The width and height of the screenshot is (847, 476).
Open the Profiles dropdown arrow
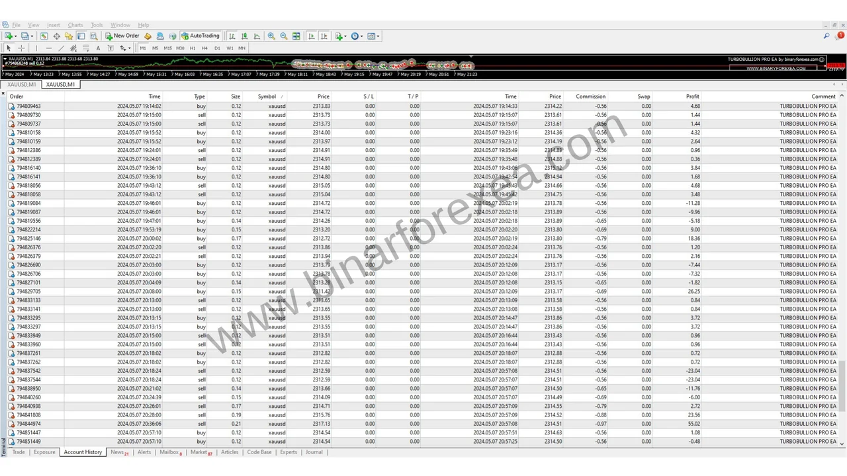[x=31, y=36]
